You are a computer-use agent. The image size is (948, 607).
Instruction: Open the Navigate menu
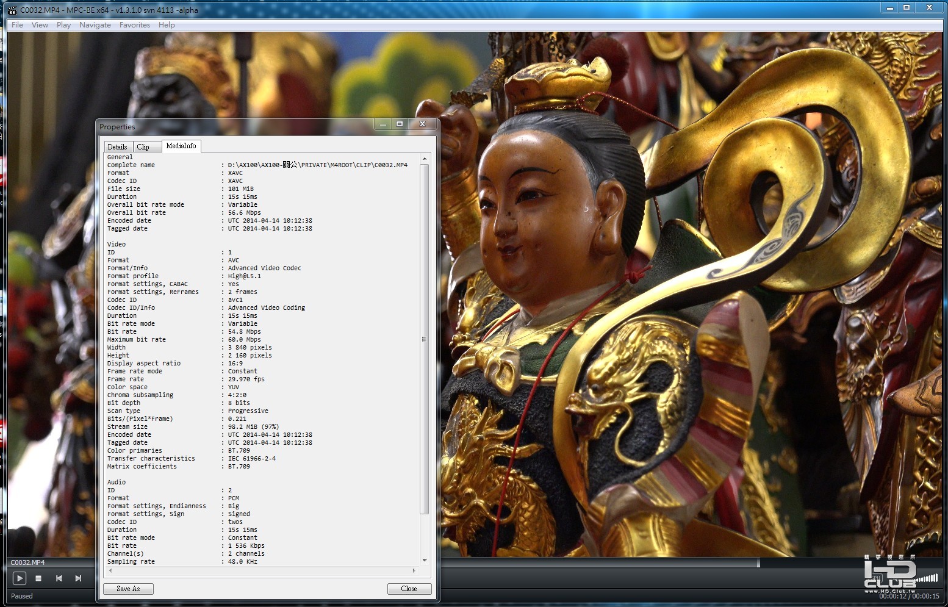95,25
